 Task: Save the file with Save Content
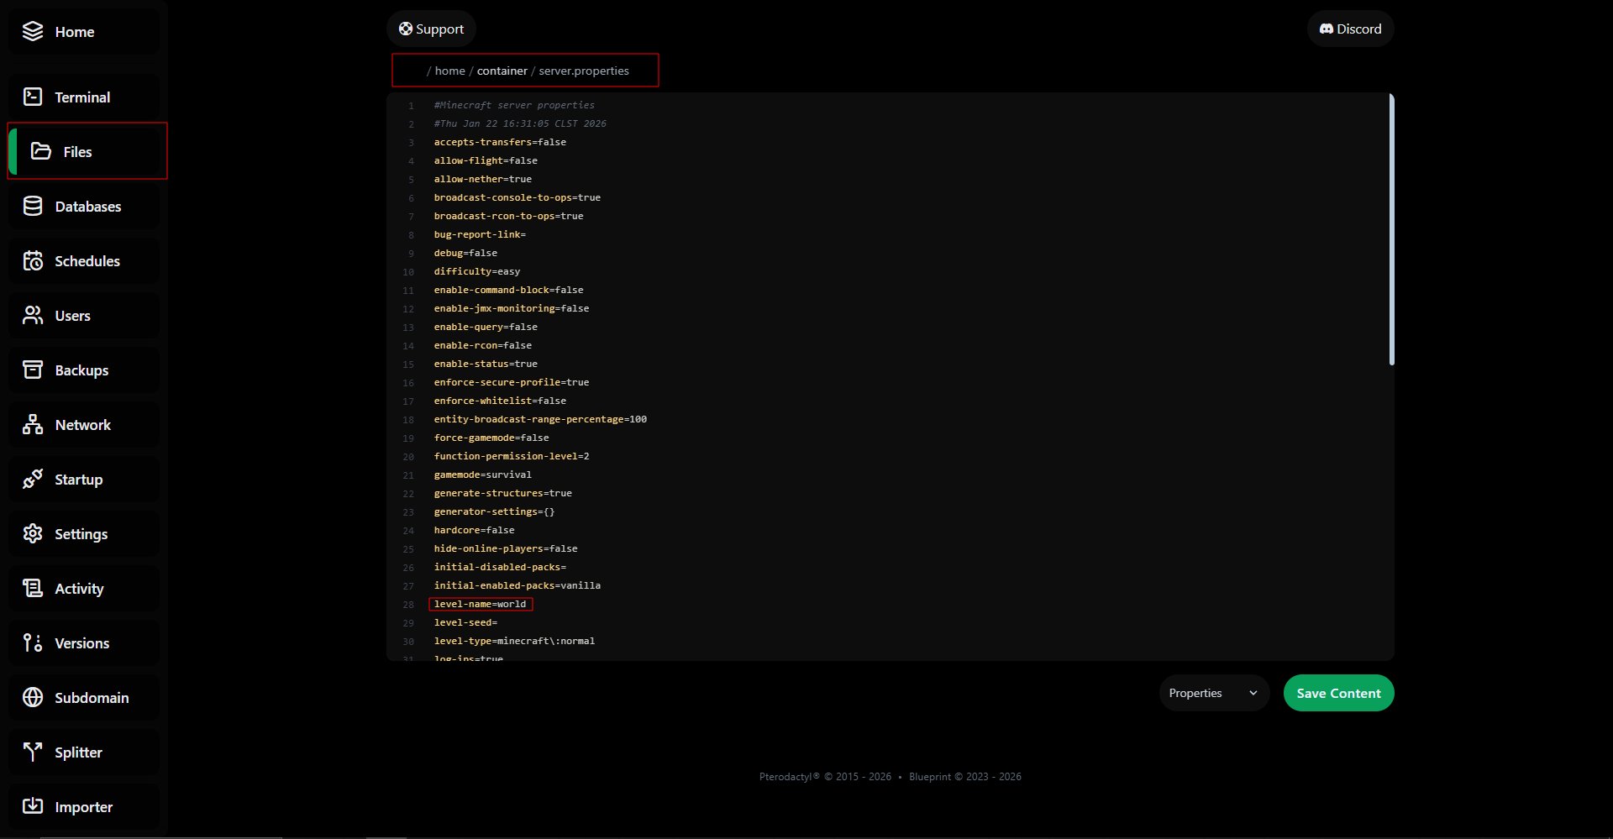[x=1338, y=693]
